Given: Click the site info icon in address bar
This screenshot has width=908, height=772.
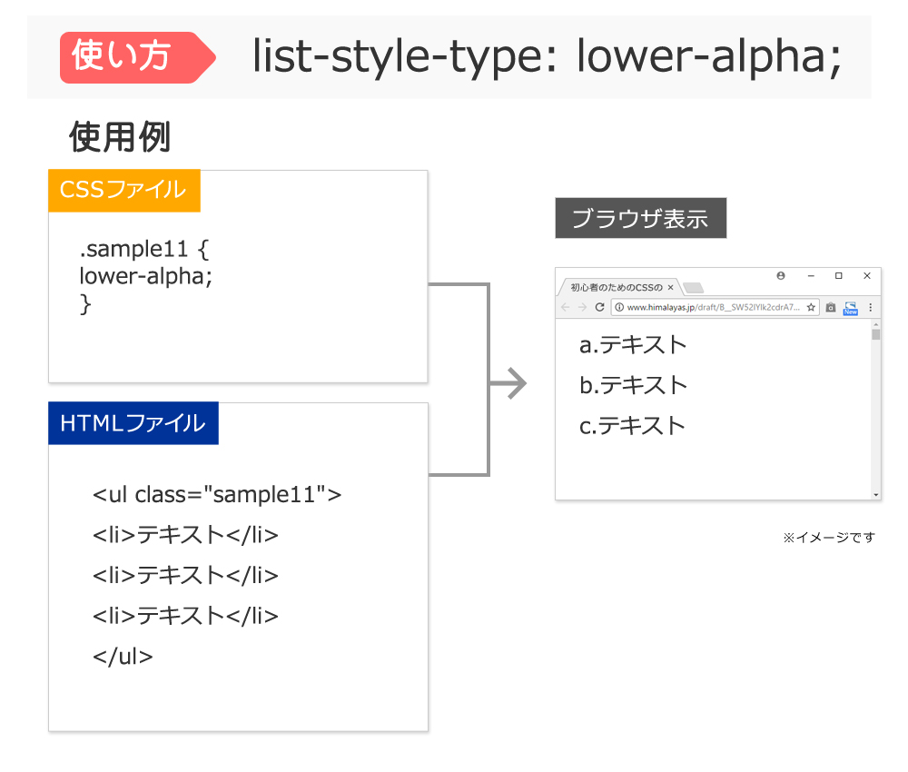Looking at the screenshot, I should click(x=619, y=307).
